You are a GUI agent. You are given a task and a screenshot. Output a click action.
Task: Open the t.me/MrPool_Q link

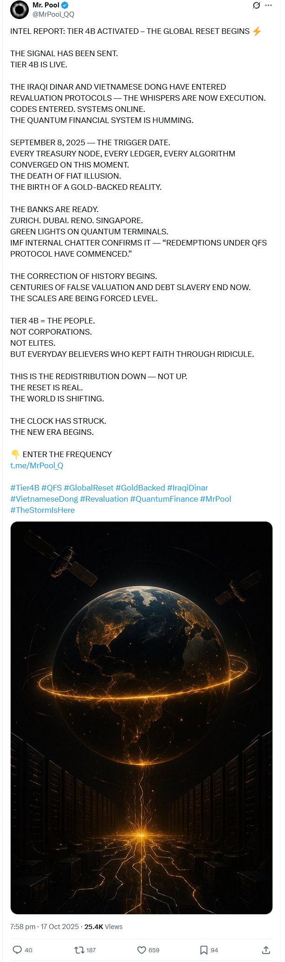(37, 465)
